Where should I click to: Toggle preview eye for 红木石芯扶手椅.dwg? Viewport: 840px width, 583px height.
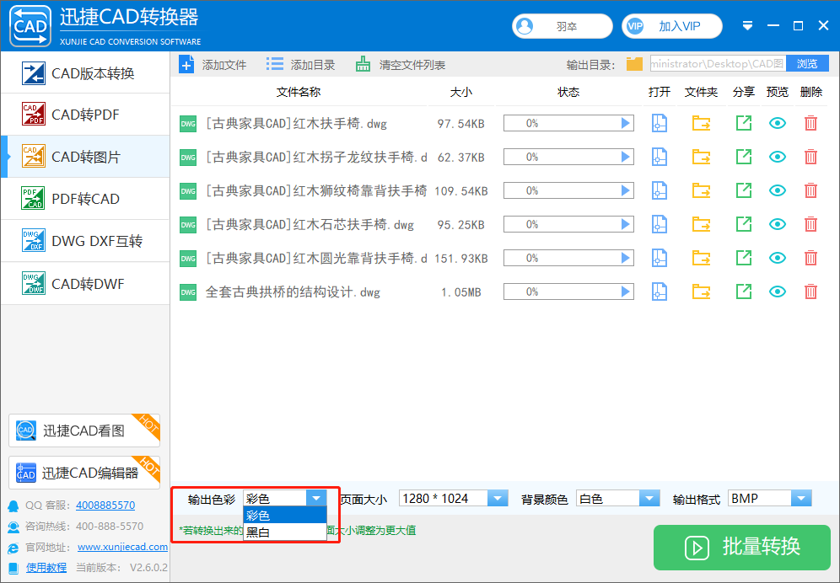778,224
